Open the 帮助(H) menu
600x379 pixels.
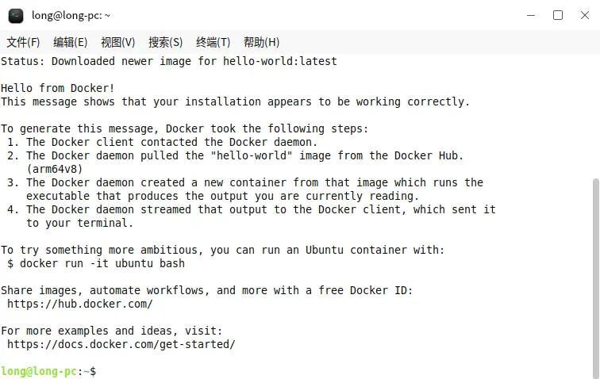(261, 42)
